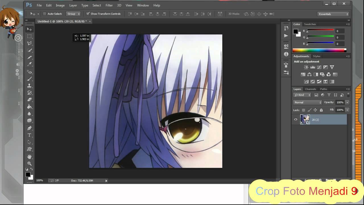Select the Sponge tool
This screenshot has height=205, width=364.
pos(29,121)
